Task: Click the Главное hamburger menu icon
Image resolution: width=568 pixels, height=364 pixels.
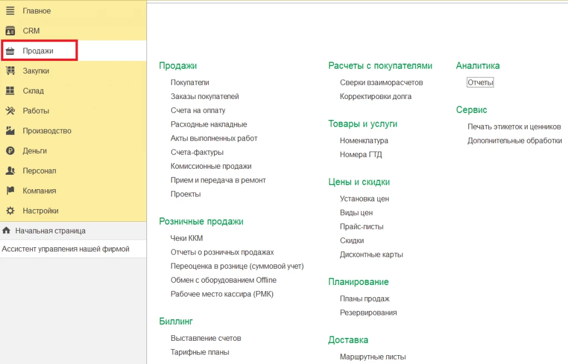Action: 10,11
